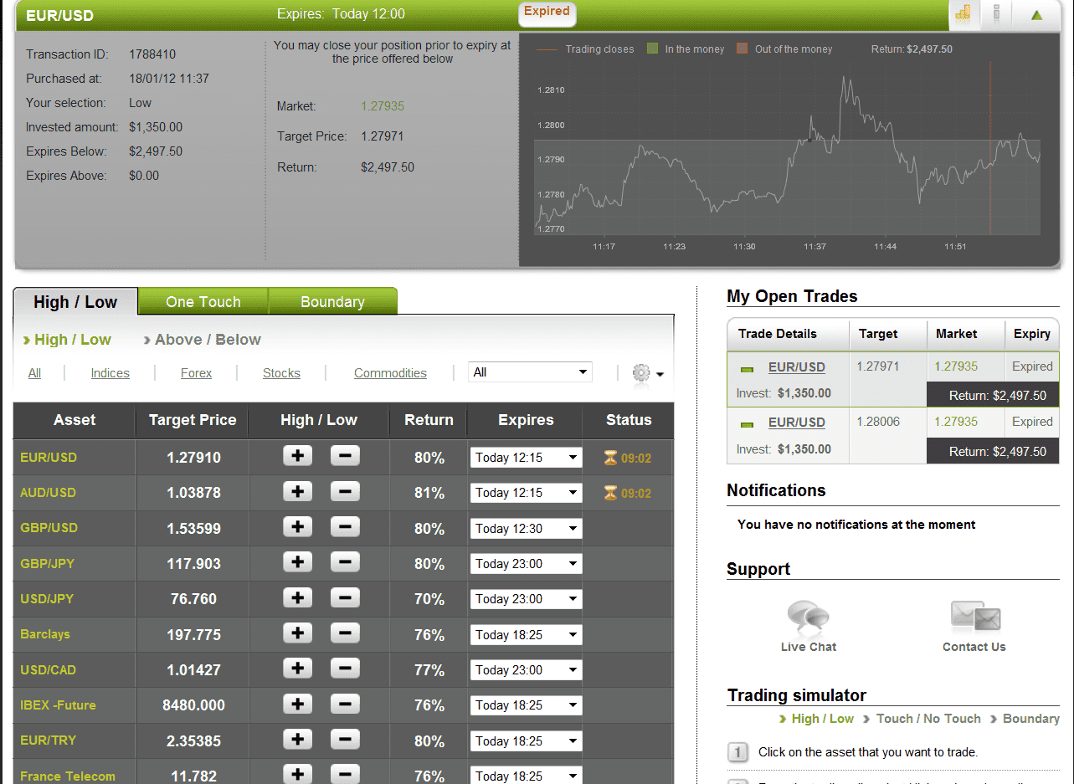This screenshot has height=784, width=1074.
Task: Open the All assets filter combo box
Action: click(x=529, y=372)
